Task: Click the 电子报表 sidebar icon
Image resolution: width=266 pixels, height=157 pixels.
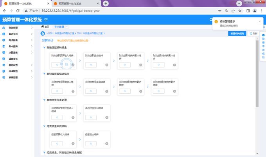Action: click(4, 40)
